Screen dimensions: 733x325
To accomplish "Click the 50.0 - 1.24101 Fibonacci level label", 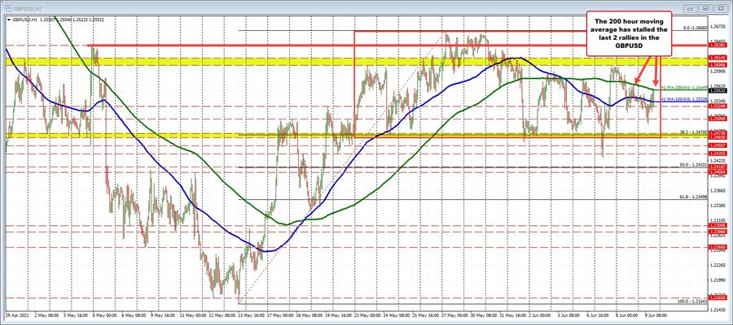I will click(694, 165).
